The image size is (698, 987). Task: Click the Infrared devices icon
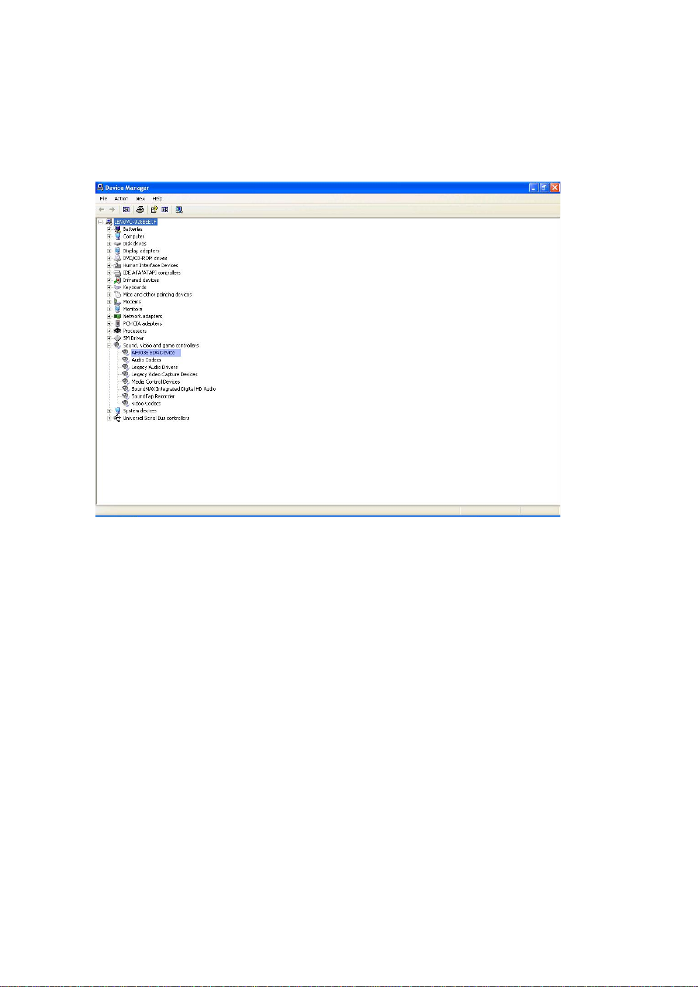[x=117, y=280]
